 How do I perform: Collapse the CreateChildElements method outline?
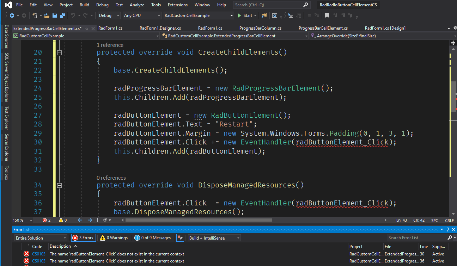click(59, 52)
